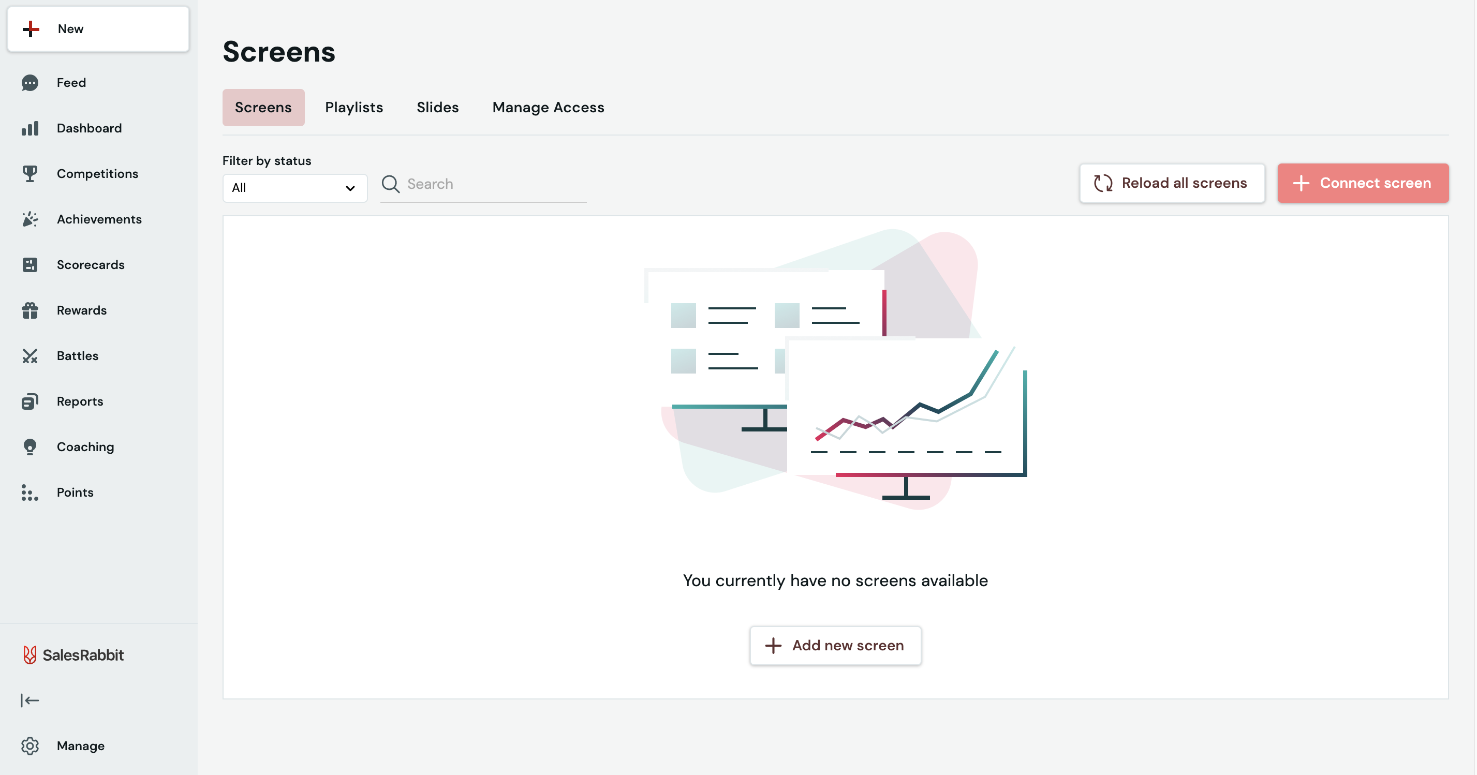This screenshot has height=775, width=1477.
Task: Click Add new screen button
Action: 835,646
